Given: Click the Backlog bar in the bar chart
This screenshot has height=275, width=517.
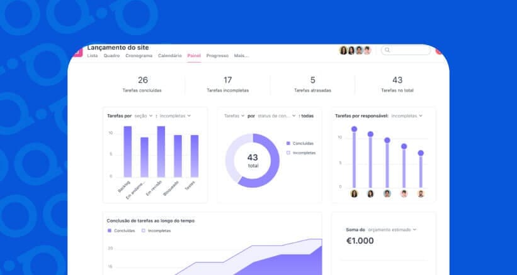Looking at the screenshot, I should click(x=127, y=151).
